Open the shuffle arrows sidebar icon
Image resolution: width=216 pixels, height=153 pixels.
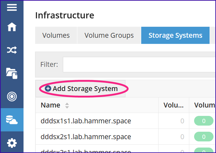pos(12,50)
